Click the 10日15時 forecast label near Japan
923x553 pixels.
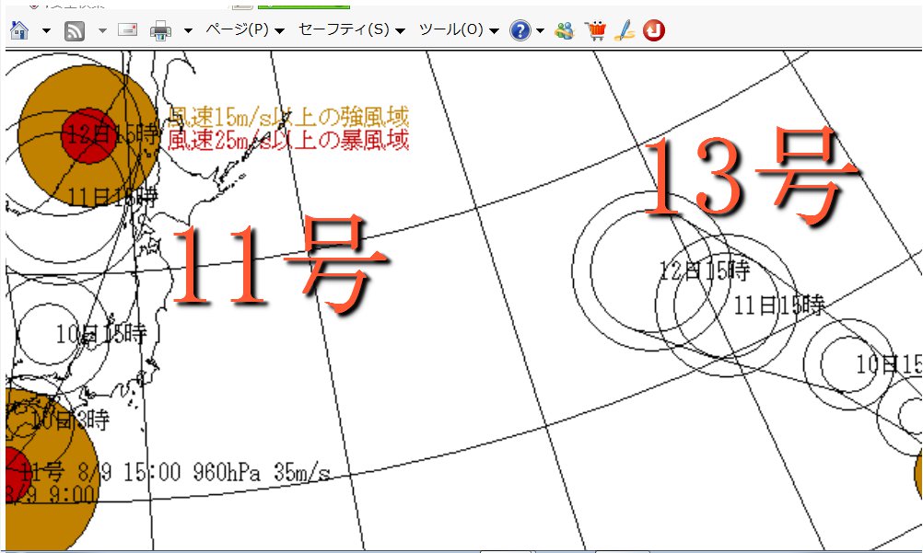pyautogui.click(x=100, y=334)
